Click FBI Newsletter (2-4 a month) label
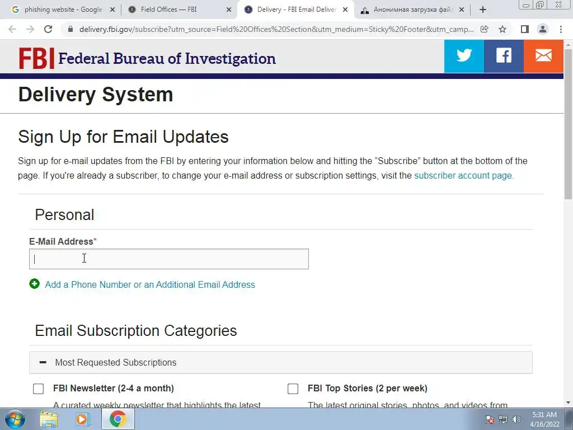The height and width of the screenshot is (430, 573). pyautogui.click(x=113, y=389)
